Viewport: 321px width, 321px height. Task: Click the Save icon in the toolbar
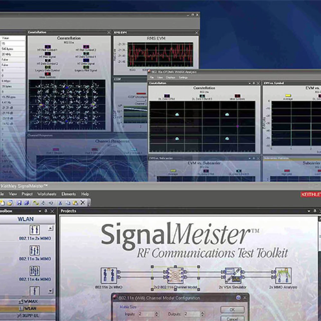pyautogui.click(x=19, y=203)
